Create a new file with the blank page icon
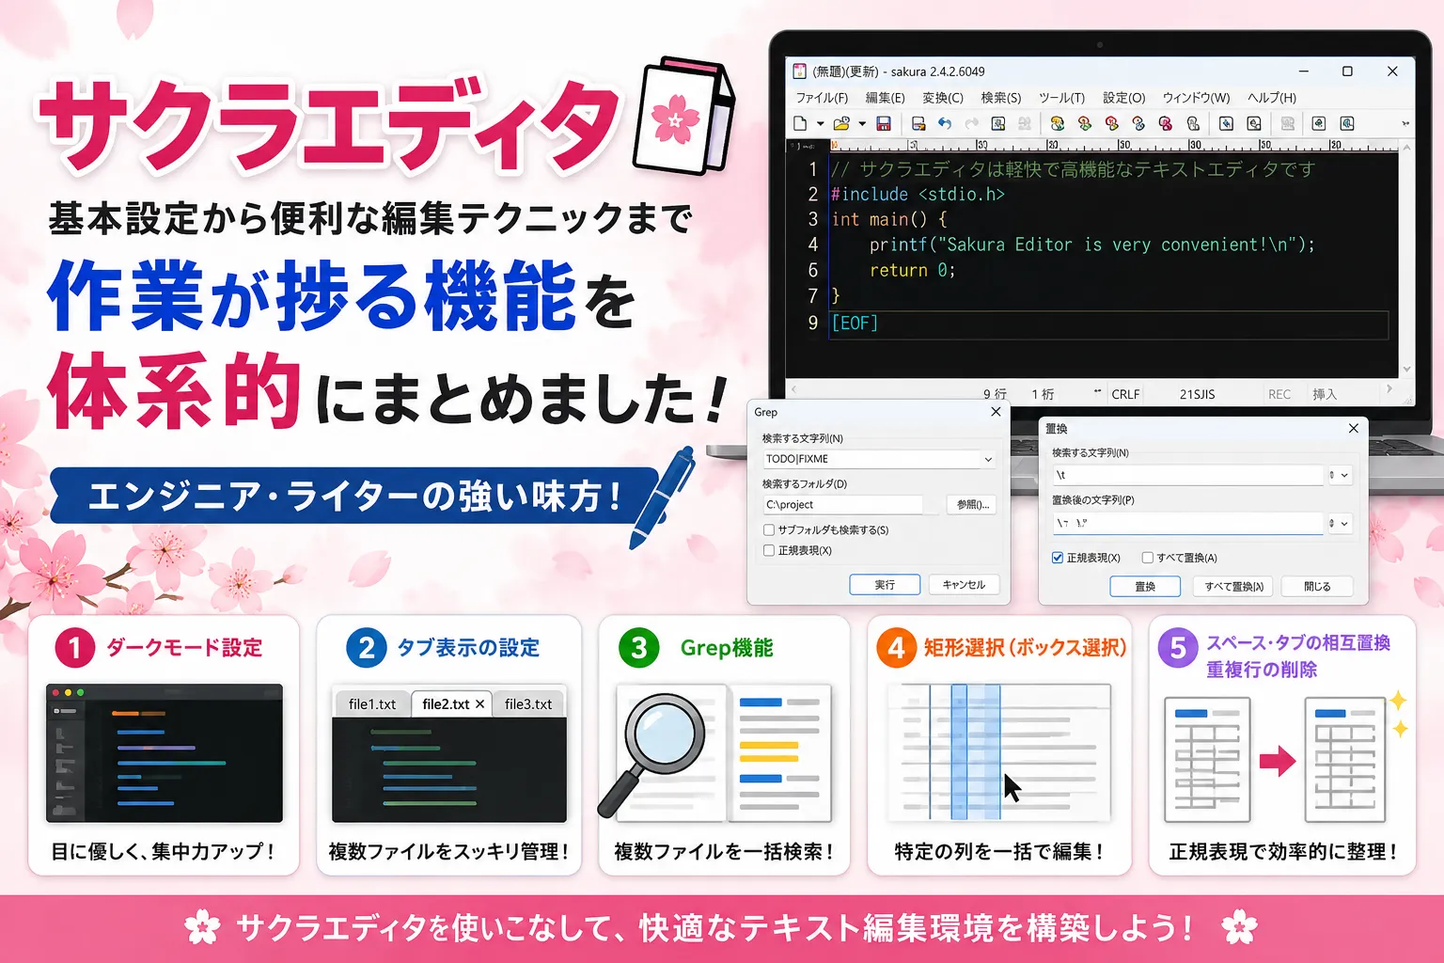This screenshot has height=963, width=1444. tap(800, 123)
